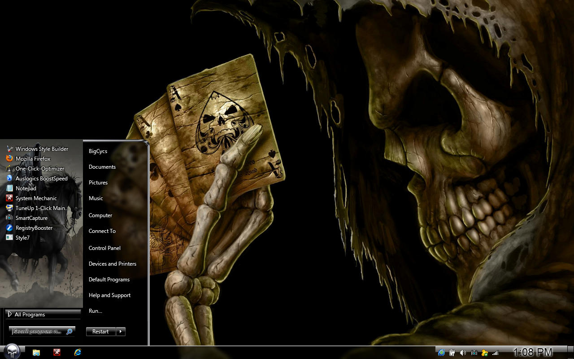Click the skull Start orb
Screen dimensions: 574x359
tap(12, 351)
